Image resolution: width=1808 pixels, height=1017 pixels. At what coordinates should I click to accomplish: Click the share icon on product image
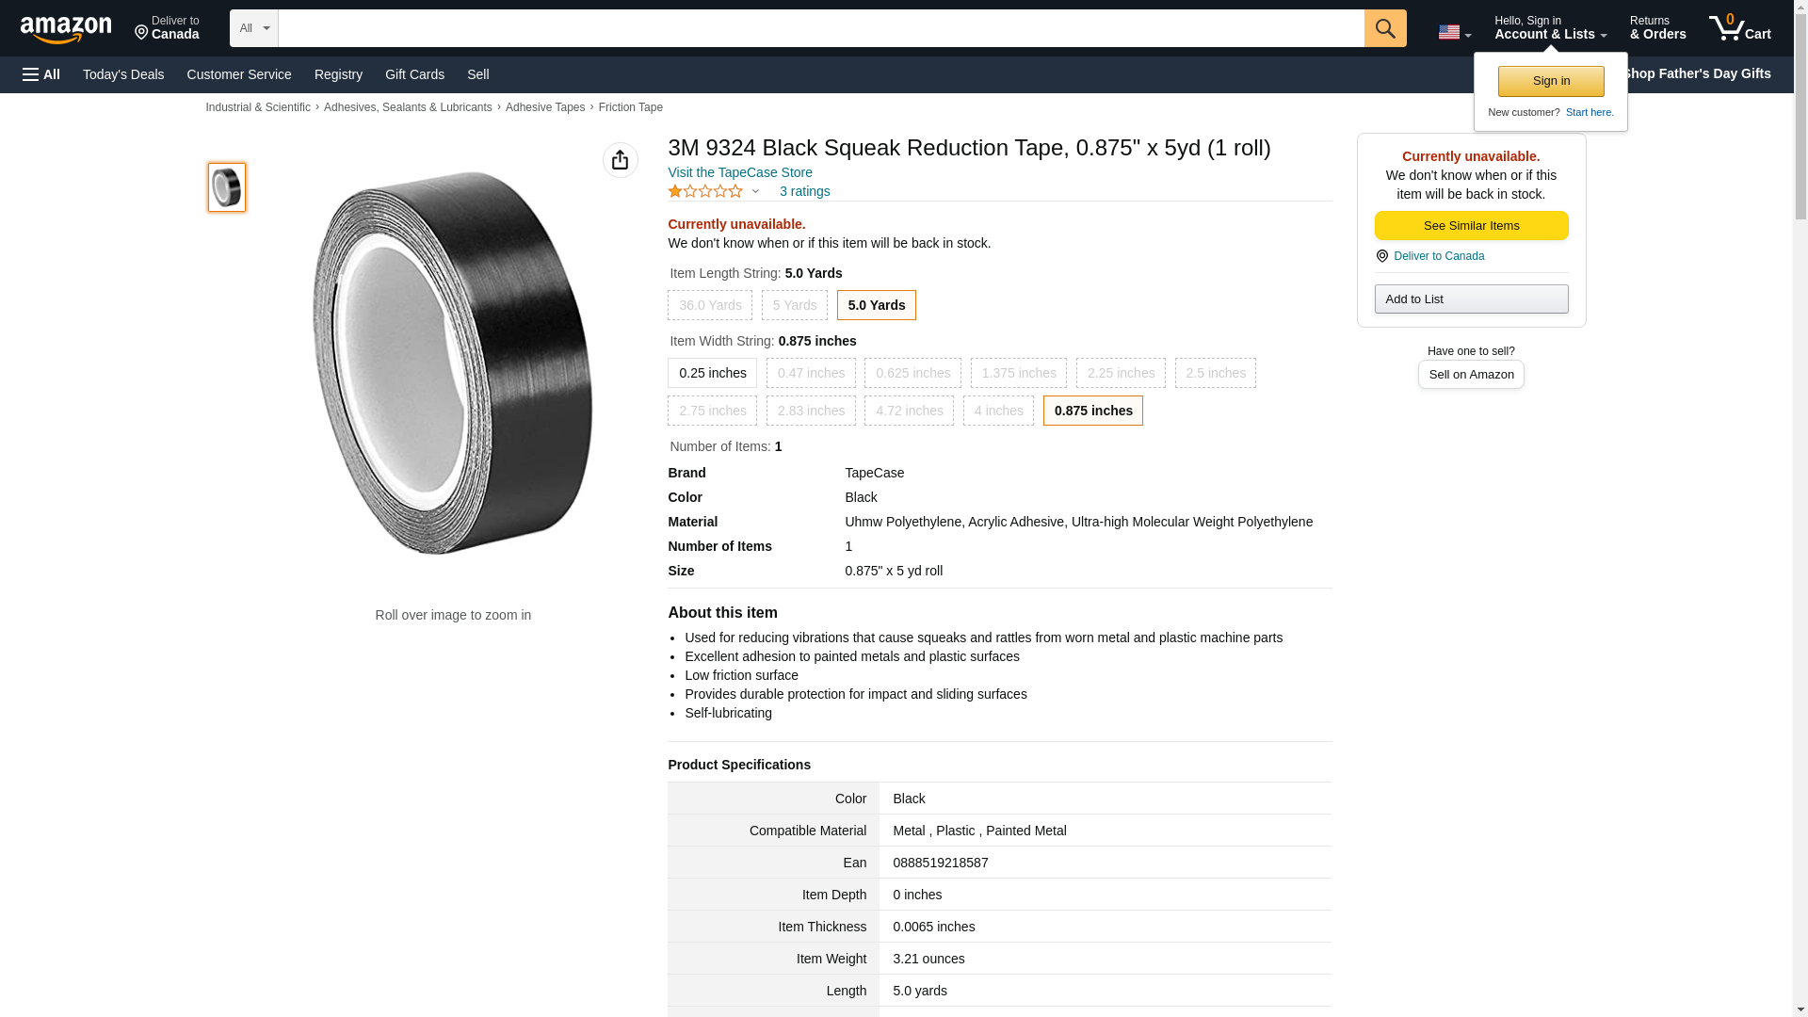(x=620, y=160)
